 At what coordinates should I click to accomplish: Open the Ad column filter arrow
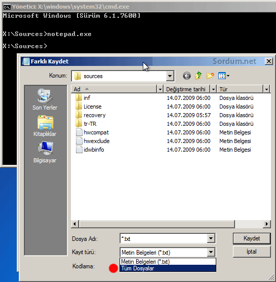coord(160,89)
